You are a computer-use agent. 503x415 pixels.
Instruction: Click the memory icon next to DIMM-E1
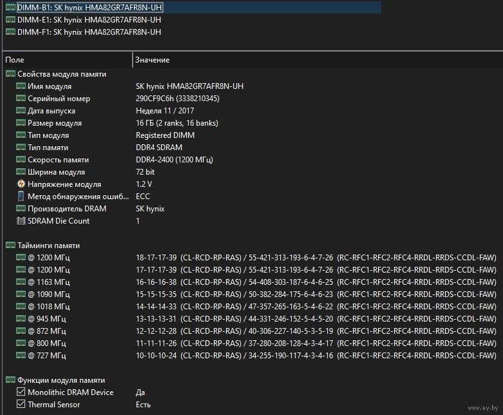(10, 19)
